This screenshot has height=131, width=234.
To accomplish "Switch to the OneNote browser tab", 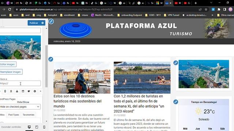I will pyautogui.click(x=10, y=3).
